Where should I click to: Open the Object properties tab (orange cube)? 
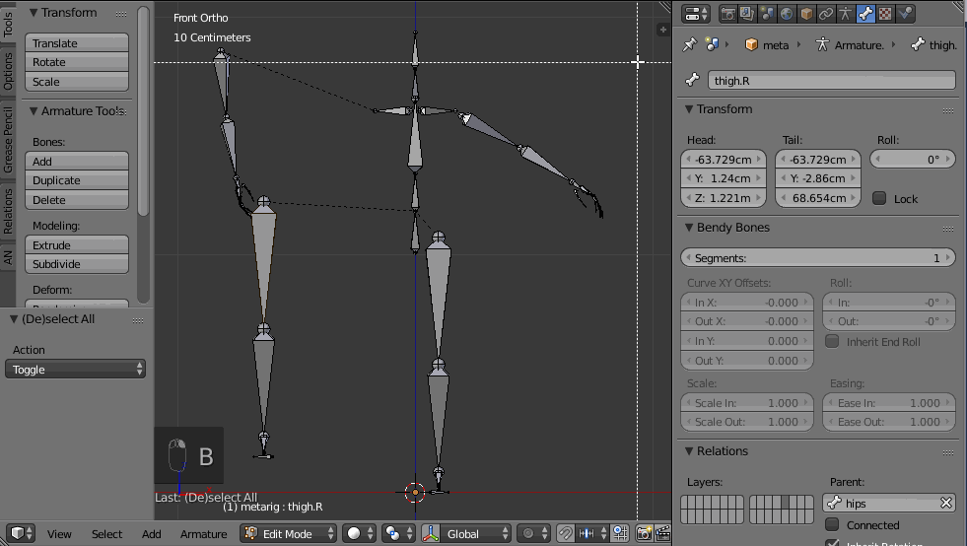806,14
